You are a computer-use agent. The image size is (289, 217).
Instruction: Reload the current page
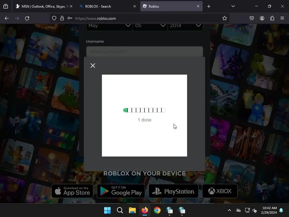pos(27,18)
